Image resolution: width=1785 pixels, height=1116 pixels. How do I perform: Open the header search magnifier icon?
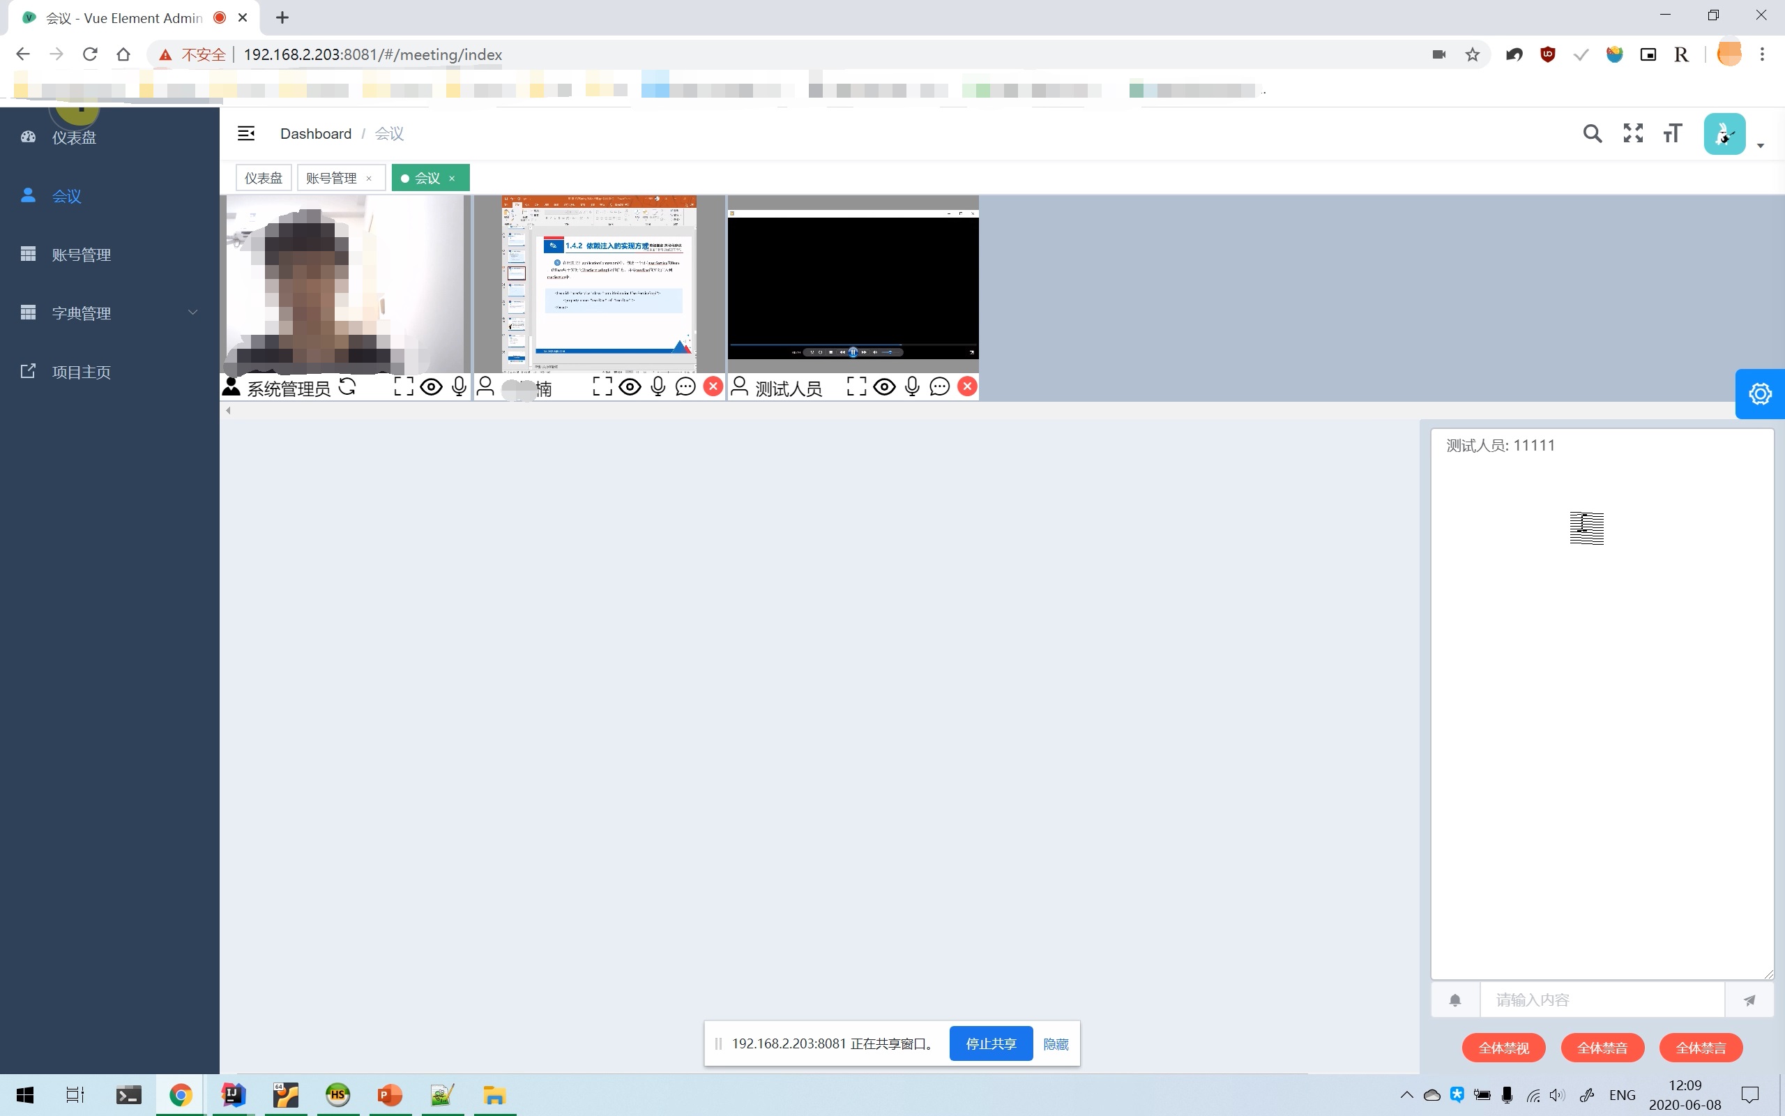click(1592, 134)
